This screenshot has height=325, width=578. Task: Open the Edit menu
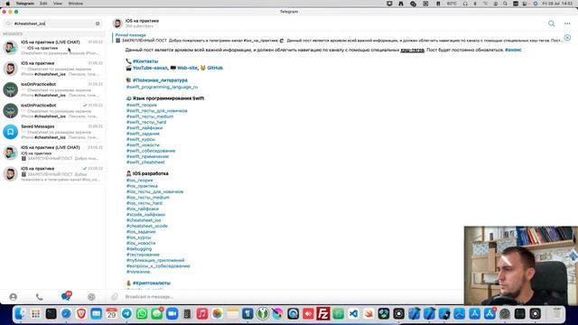coord(43,4)
